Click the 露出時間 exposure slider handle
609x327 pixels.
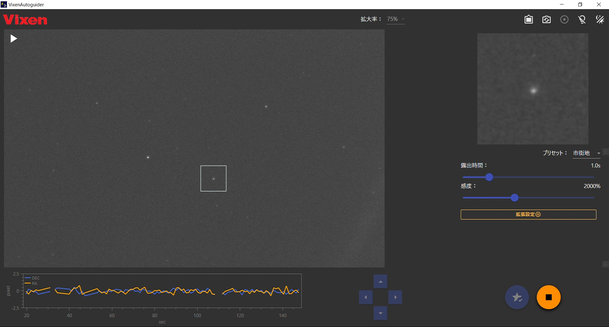(x=489, y=177)
